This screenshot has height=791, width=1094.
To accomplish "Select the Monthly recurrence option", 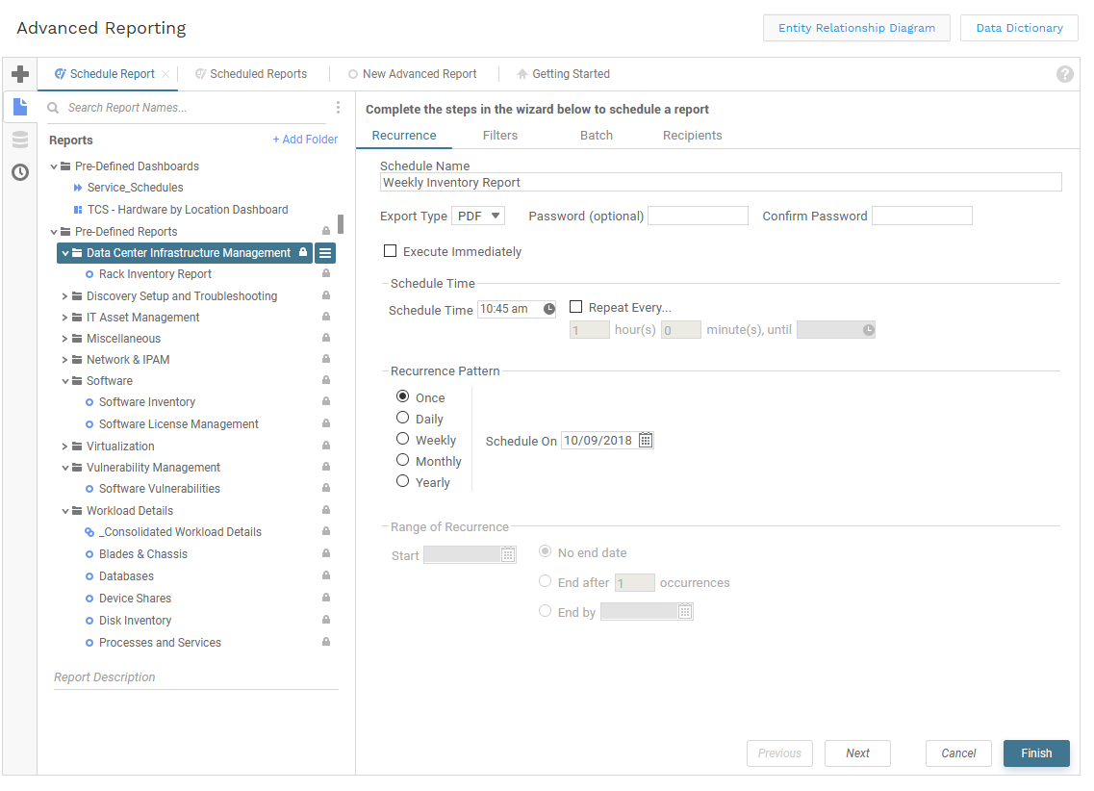I will click(x=402, y=460).
